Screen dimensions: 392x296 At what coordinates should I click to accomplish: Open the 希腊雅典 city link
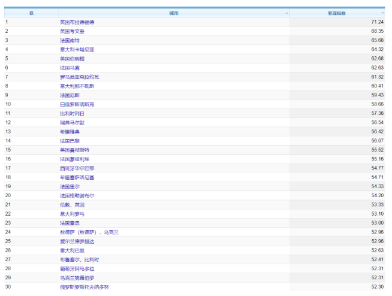(70, 131)
